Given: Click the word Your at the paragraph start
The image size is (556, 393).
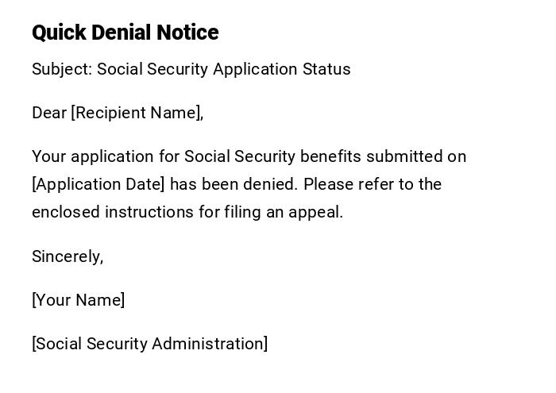Looking at the screenshot, I should click(48, 156).
